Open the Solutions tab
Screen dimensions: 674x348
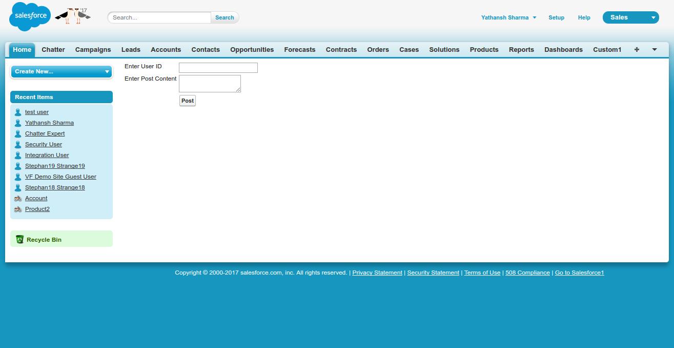click(x=444, y=49)
